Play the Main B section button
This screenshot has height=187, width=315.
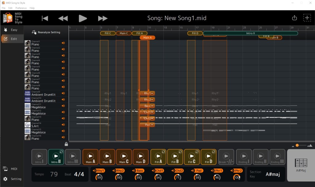pos(107,157)
